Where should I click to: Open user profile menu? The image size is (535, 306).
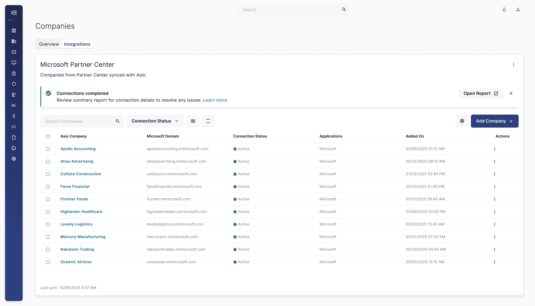(518, 9)
